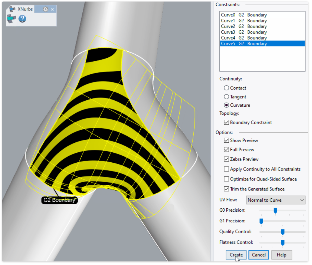The width and height of the screenshot is (312, 265).
Task: Uncheck Trim the Generated Surface
Action: click(x=226, y=189)
